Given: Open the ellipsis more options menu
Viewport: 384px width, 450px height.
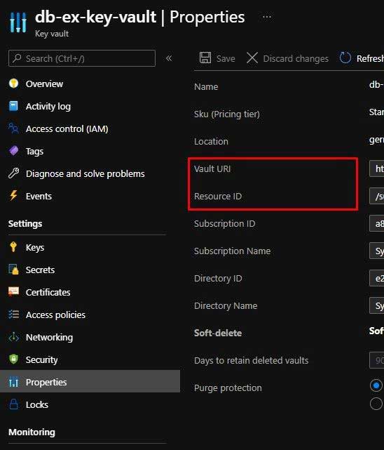Looking at the screenshot, I should pyautogui.click(x=266, y=18).
